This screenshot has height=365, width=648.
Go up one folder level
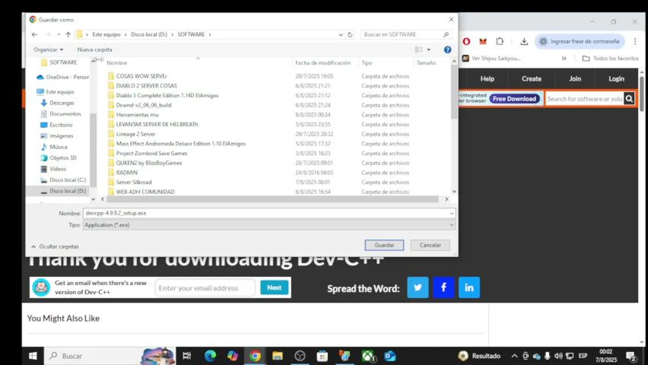(x=68, y=34)
